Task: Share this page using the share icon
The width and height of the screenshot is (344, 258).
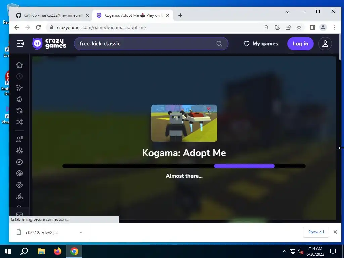Action: tap(288, 27)
